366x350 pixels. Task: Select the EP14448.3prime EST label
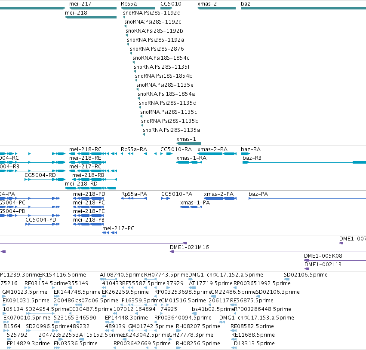tap(126, 318)
